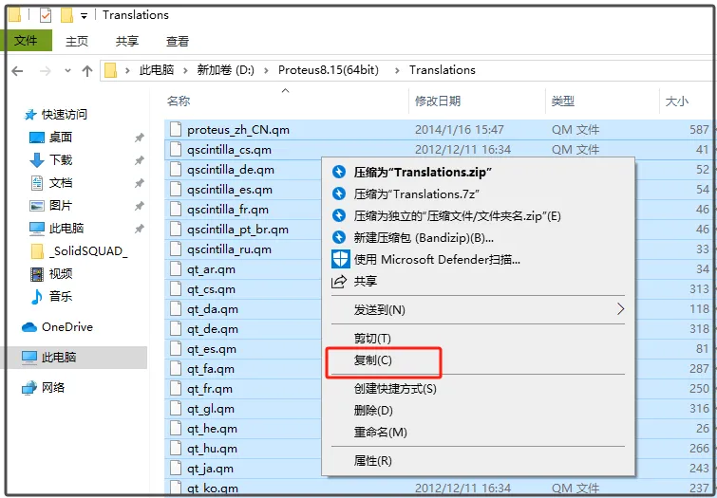Click the Forward arrow navigation button
717x498 pixels.
[45, 71]
